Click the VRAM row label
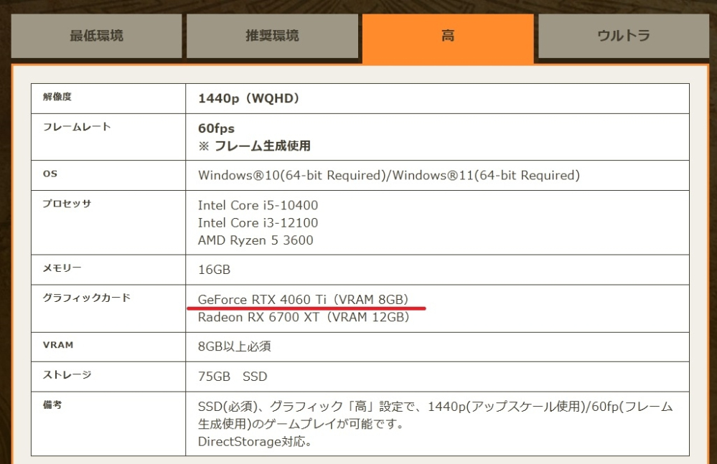717x464 pixels. [58, 345]
